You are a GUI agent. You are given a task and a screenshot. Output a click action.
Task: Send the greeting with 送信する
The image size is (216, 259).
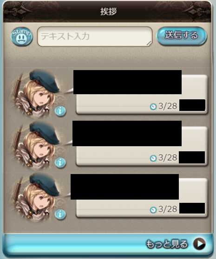pyautogui.click(x=182, y=36)
